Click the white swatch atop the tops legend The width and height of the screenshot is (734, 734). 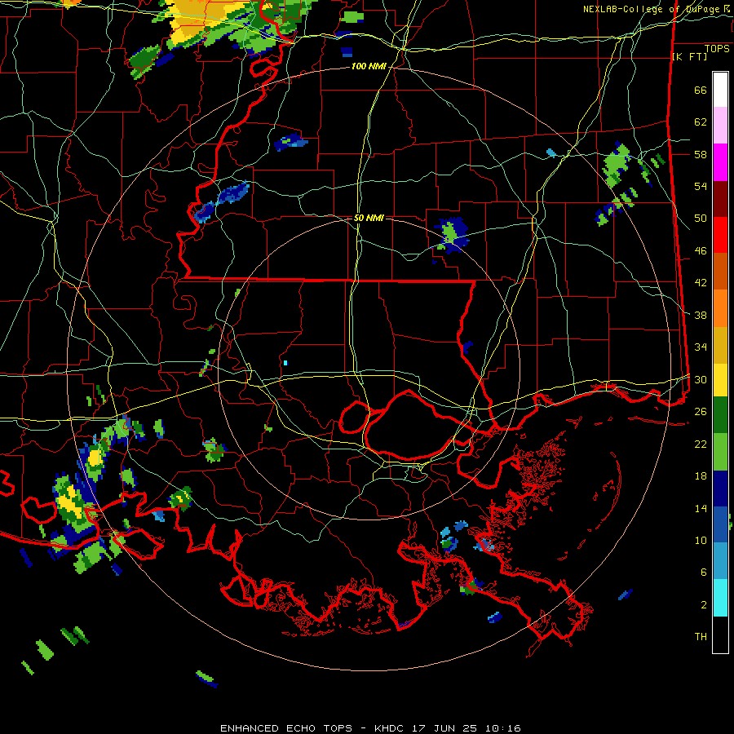(720, 90)
